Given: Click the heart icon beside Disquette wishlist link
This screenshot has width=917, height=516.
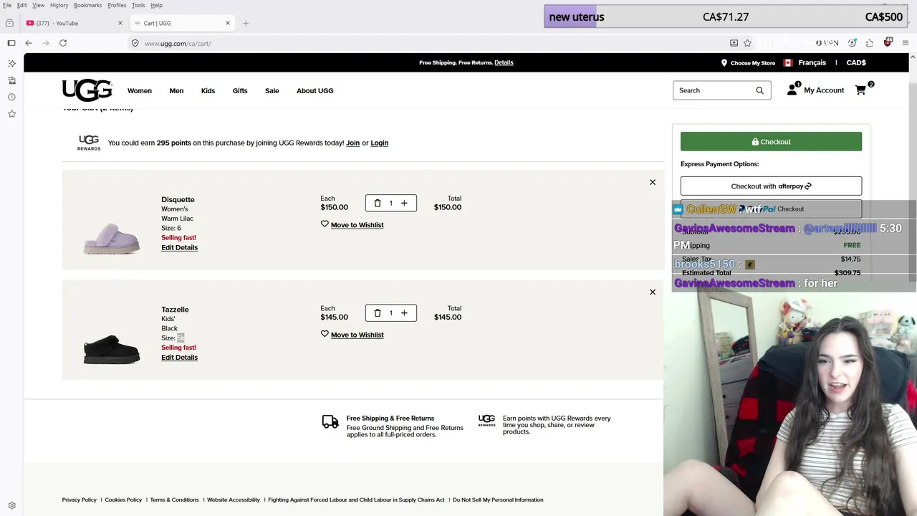Looking at the screenshot, I should tap(325, 224).
